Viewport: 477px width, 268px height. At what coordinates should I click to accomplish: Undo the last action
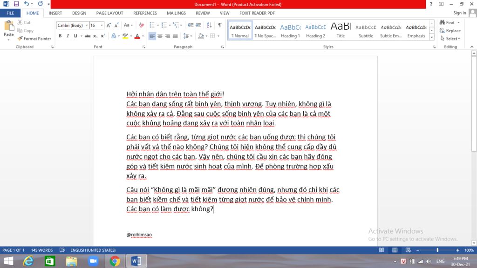click(x=27, y=4)
